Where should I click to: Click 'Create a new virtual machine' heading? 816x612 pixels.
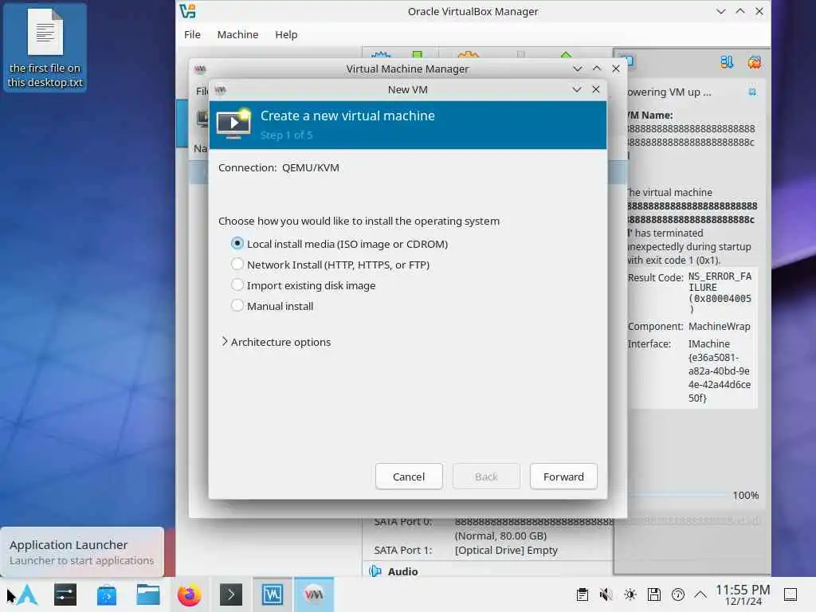(x=347, y=116)
